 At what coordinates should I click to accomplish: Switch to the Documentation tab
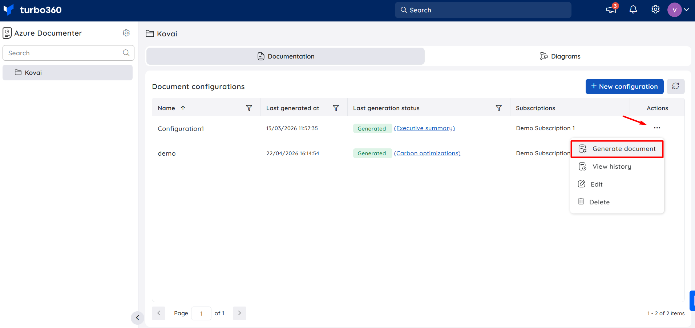click(x=286, y=56)
